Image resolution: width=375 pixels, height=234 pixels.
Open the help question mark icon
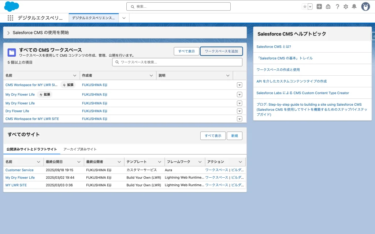click(x=337, y=7)
